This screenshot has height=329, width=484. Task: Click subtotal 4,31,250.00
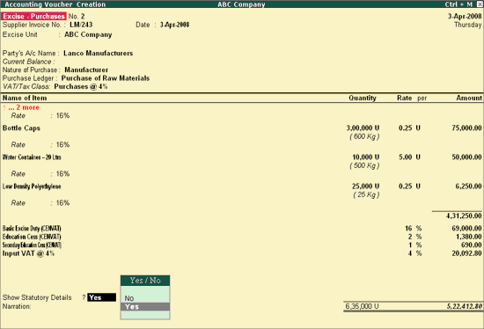pyautogui.click(x=464, y=216)
